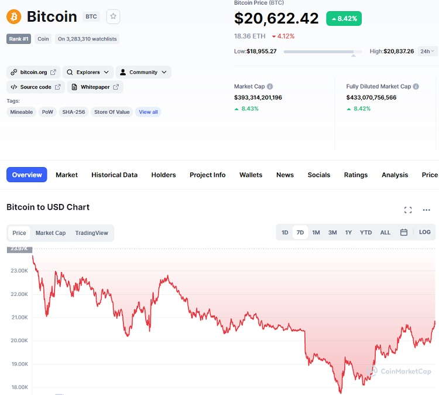Switch to the Historical Data tab
The width and height of the screenshot is (439, 395).
point(114,175)
